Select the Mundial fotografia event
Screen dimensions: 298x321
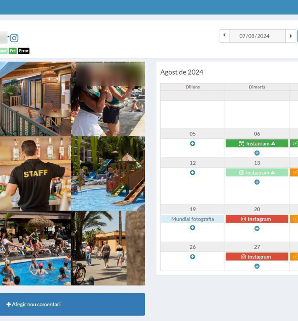click(192, 219)
